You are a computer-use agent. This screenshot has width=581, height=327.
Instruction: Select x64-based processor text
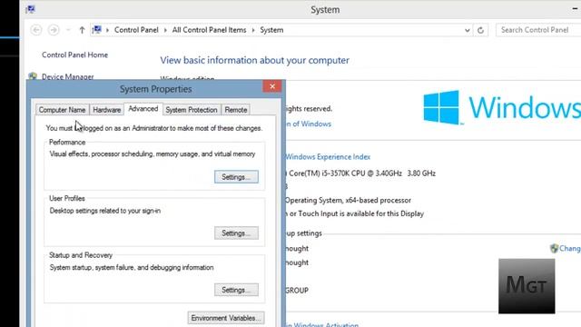coord(379,200)
